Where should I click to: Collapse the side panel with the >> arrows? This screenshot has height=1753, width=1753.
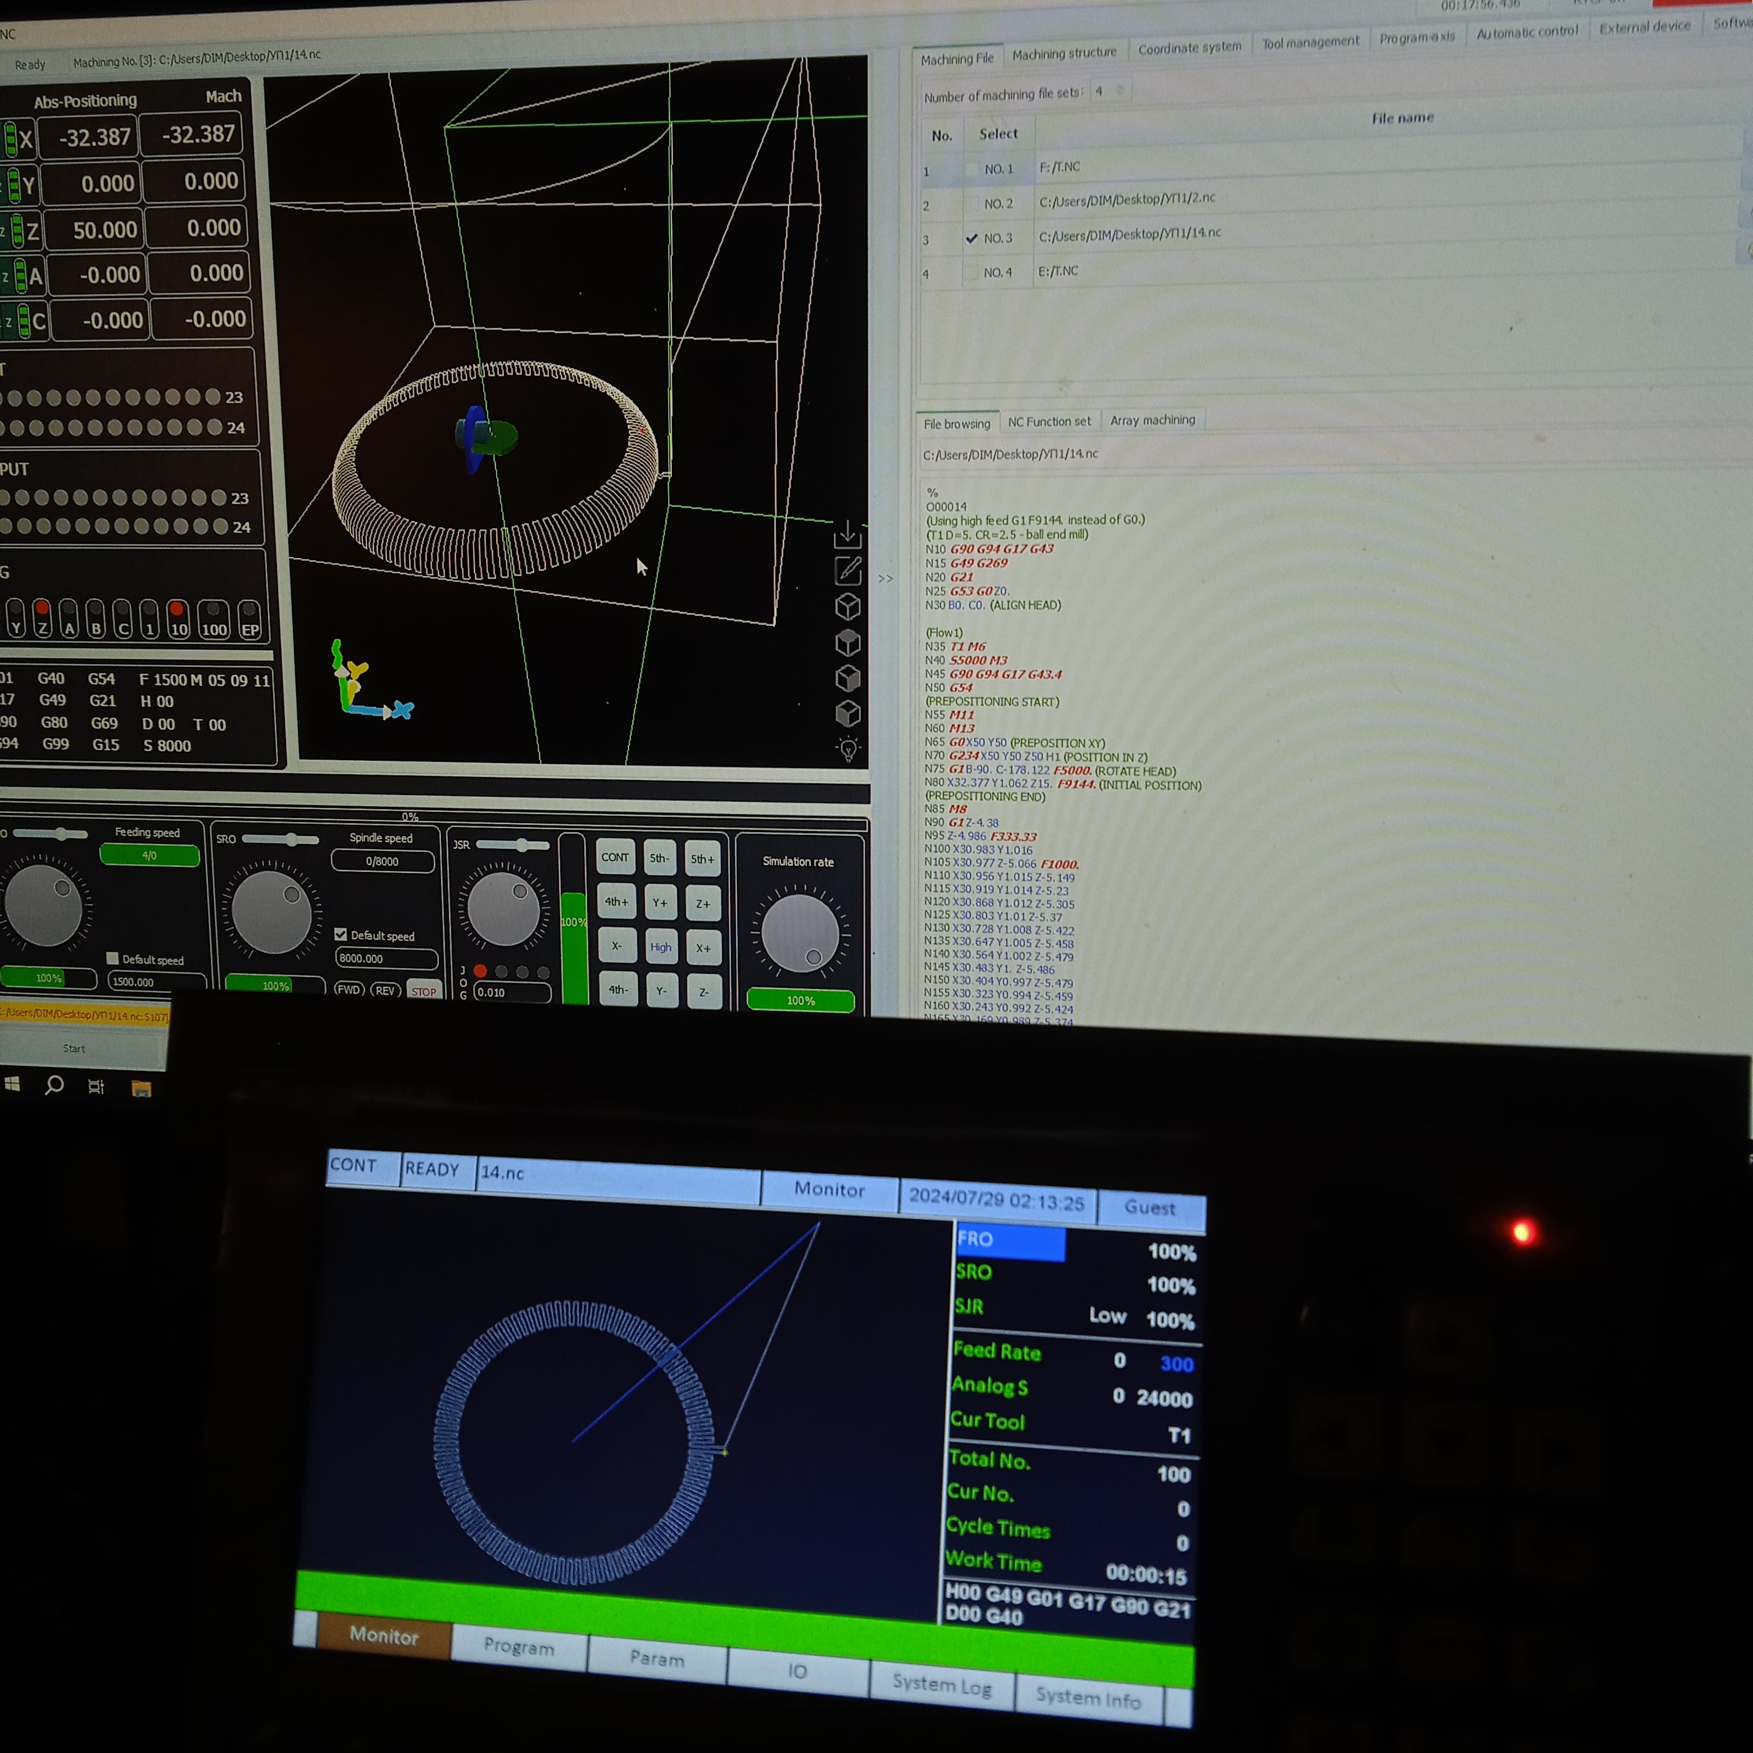[x=885, y=578]
